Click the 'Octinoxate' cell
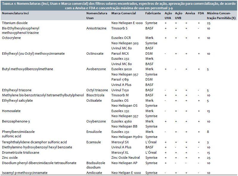Image resolution: width=238 pixels, height=176 pixels. coord(95,54)
